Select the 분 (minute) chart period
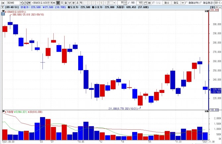 (x=74, y=3)
